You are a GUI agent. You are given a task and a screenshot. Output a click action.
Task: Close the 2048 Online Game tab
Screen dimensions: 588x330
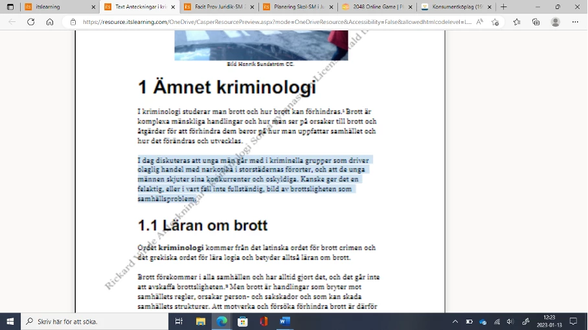point(411,7)
